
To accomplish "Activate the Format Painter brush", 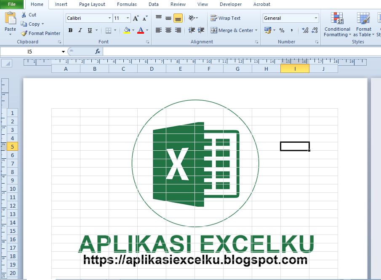I will click(x=24, y=33).
